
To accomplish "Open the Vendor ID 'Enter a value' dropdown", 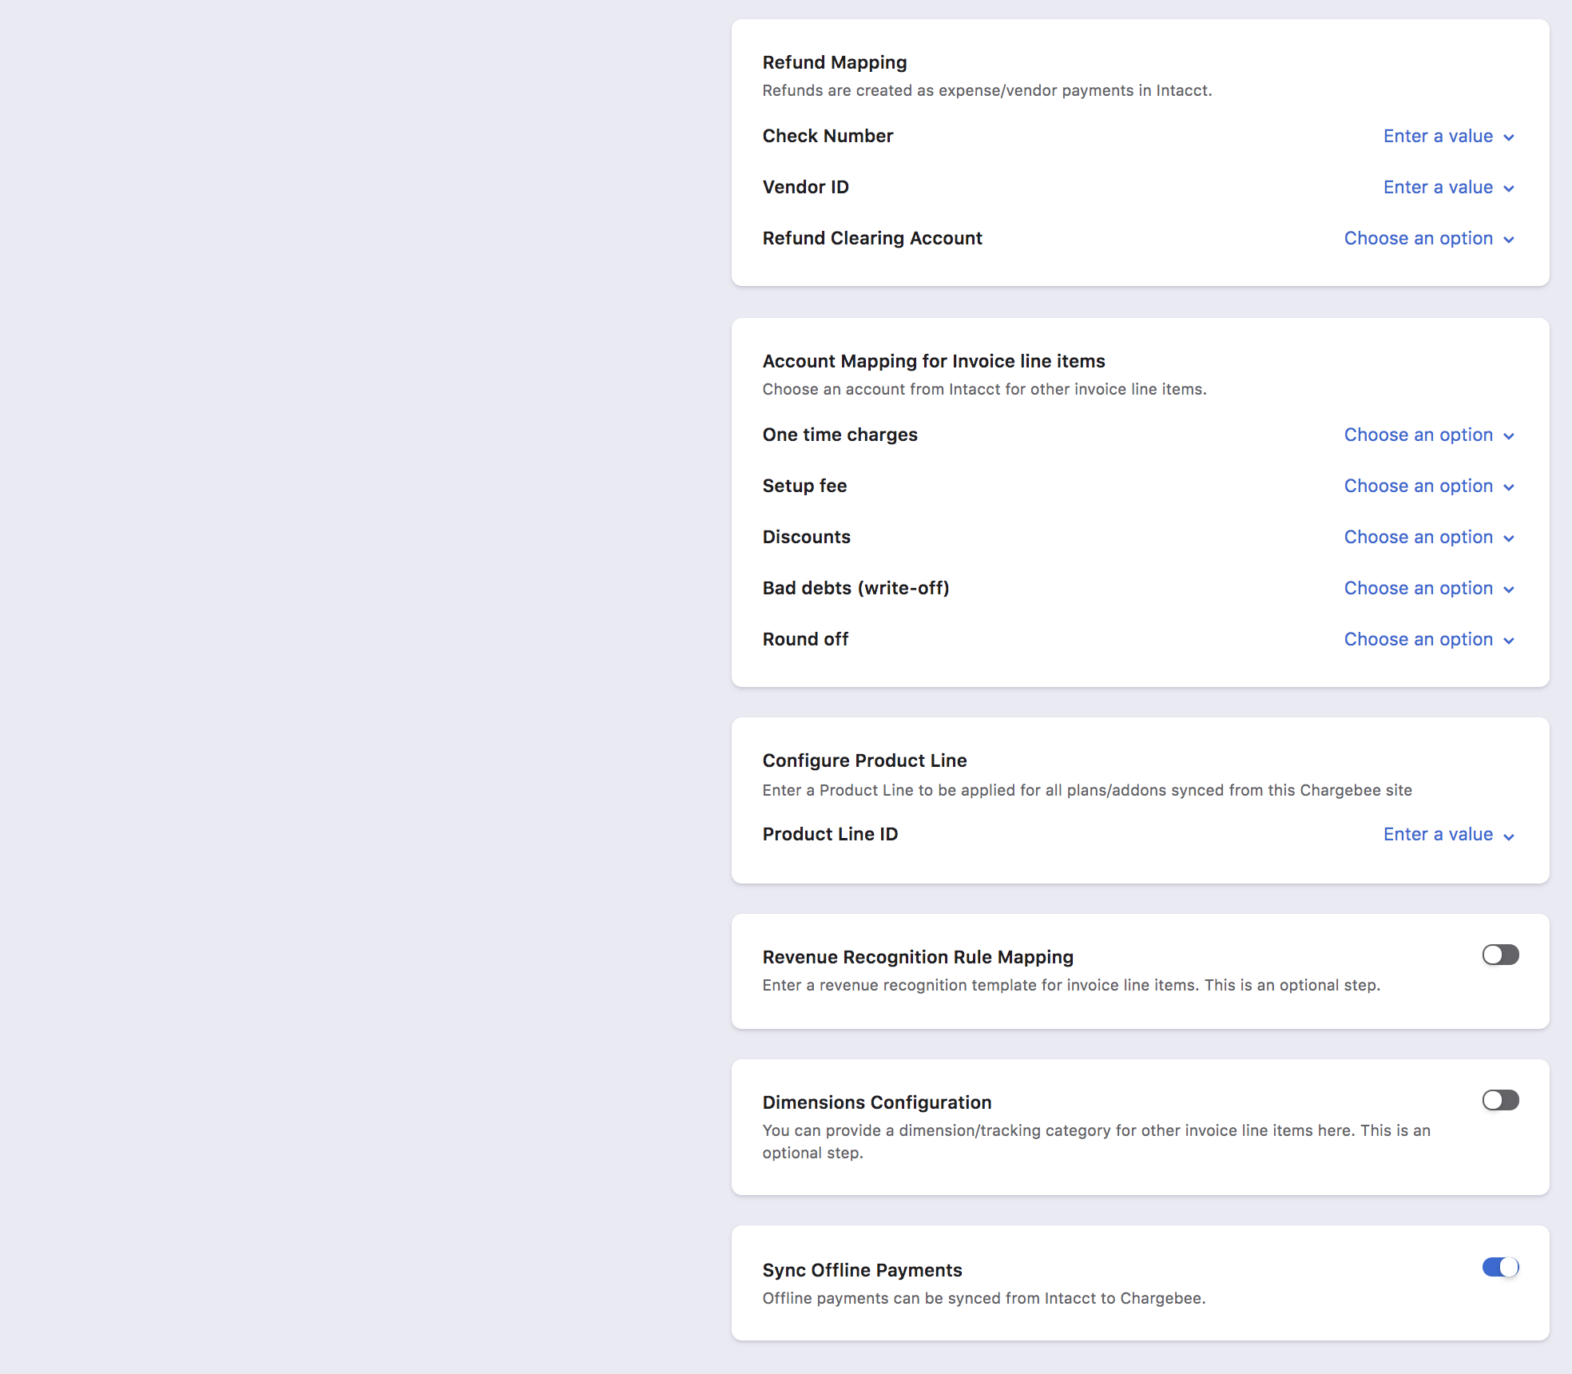I will click(x=1448, y=187).
